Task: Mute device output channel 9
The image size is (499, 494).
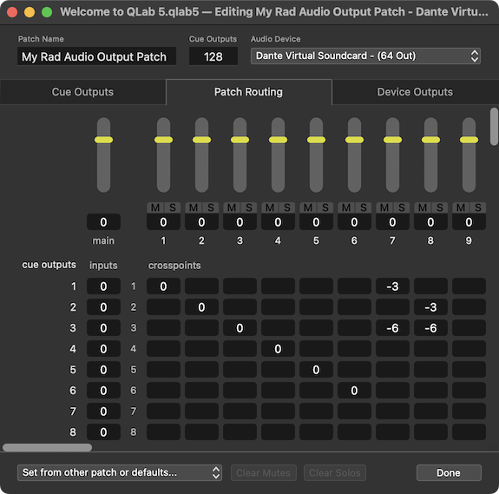Action: 461,207
